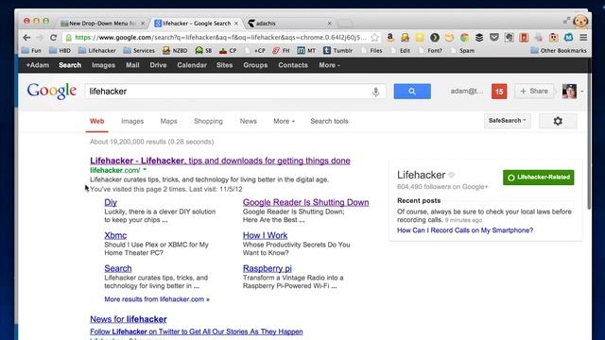Open the MT bookmark
Image resolution: width=605 pixels, height=340 pixels.
click(x=306, y=50)
